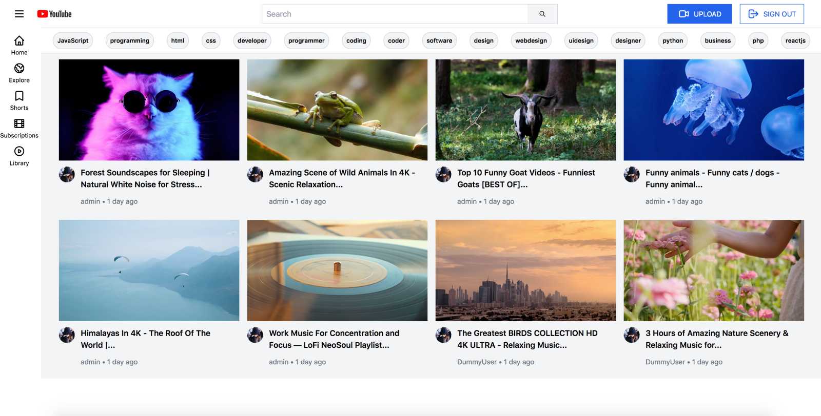Select the Explore sidebar icon

[19, 72]
